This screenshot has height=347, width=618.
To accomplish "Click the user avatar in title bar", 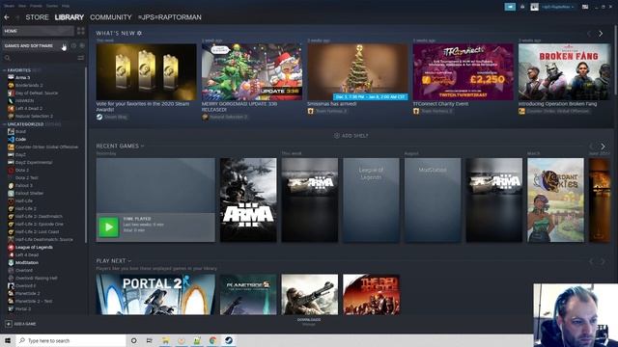I will click(x=534, y=7).
